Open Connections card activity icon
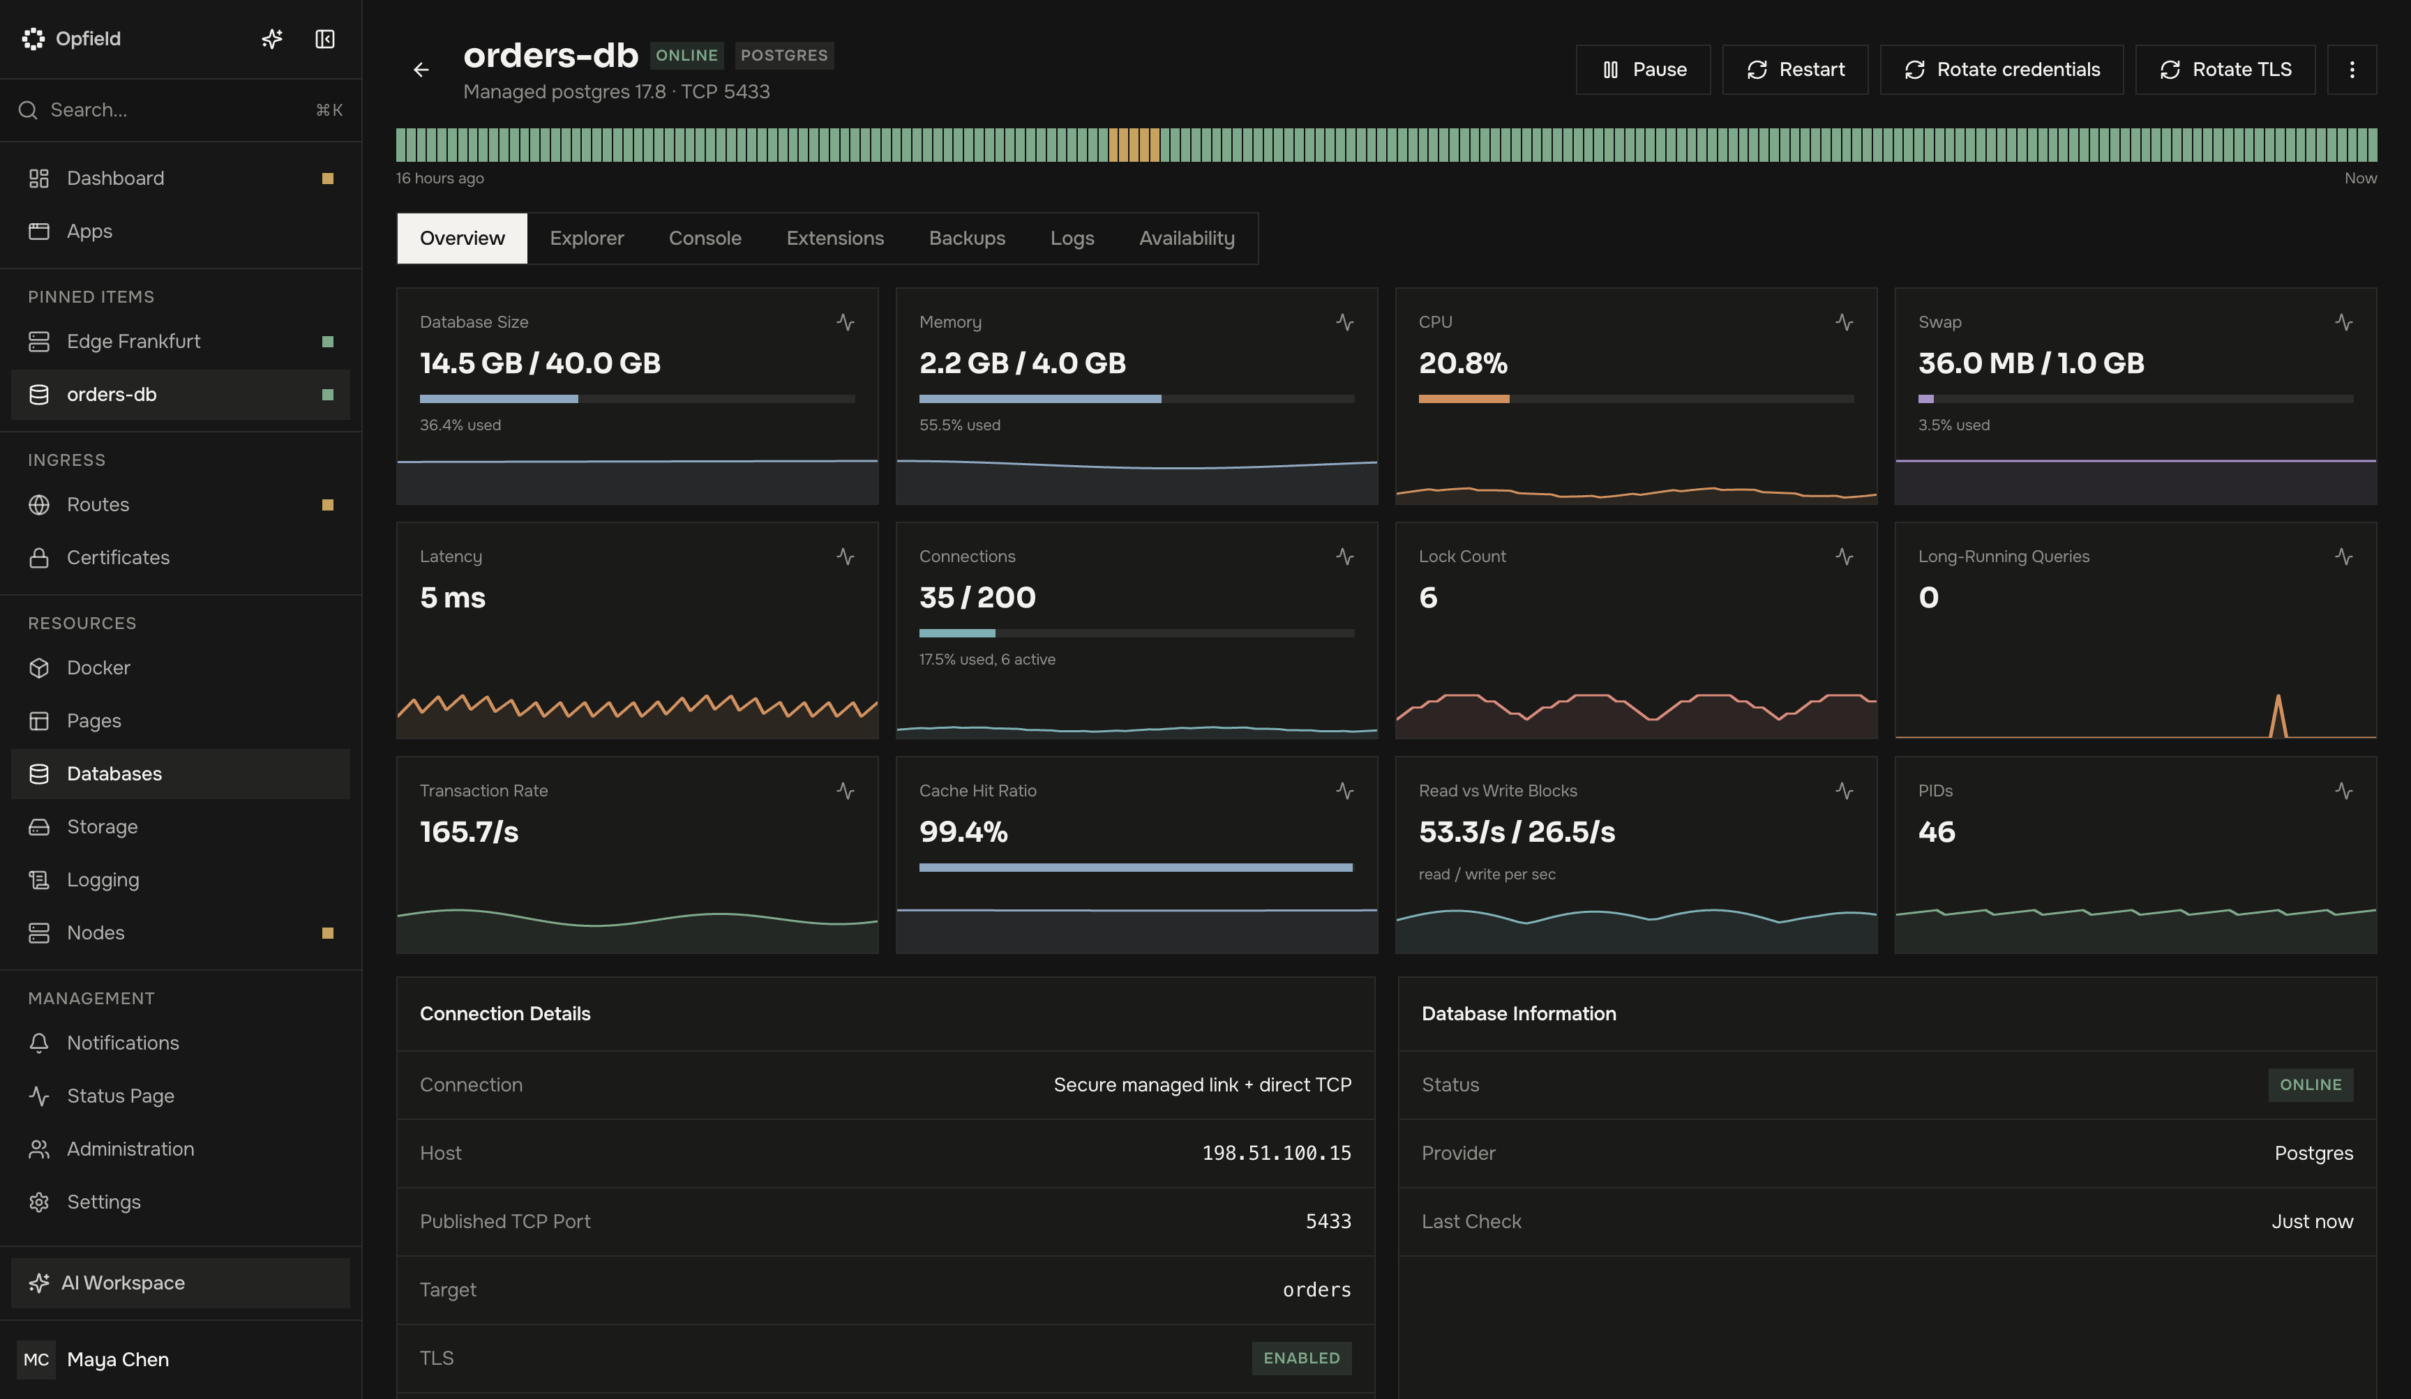The image size is (2411, 1399). coord(1344,556)
